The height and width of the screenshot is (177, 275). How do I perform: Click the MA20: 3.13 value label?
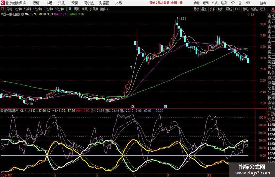tap(61, 14)
